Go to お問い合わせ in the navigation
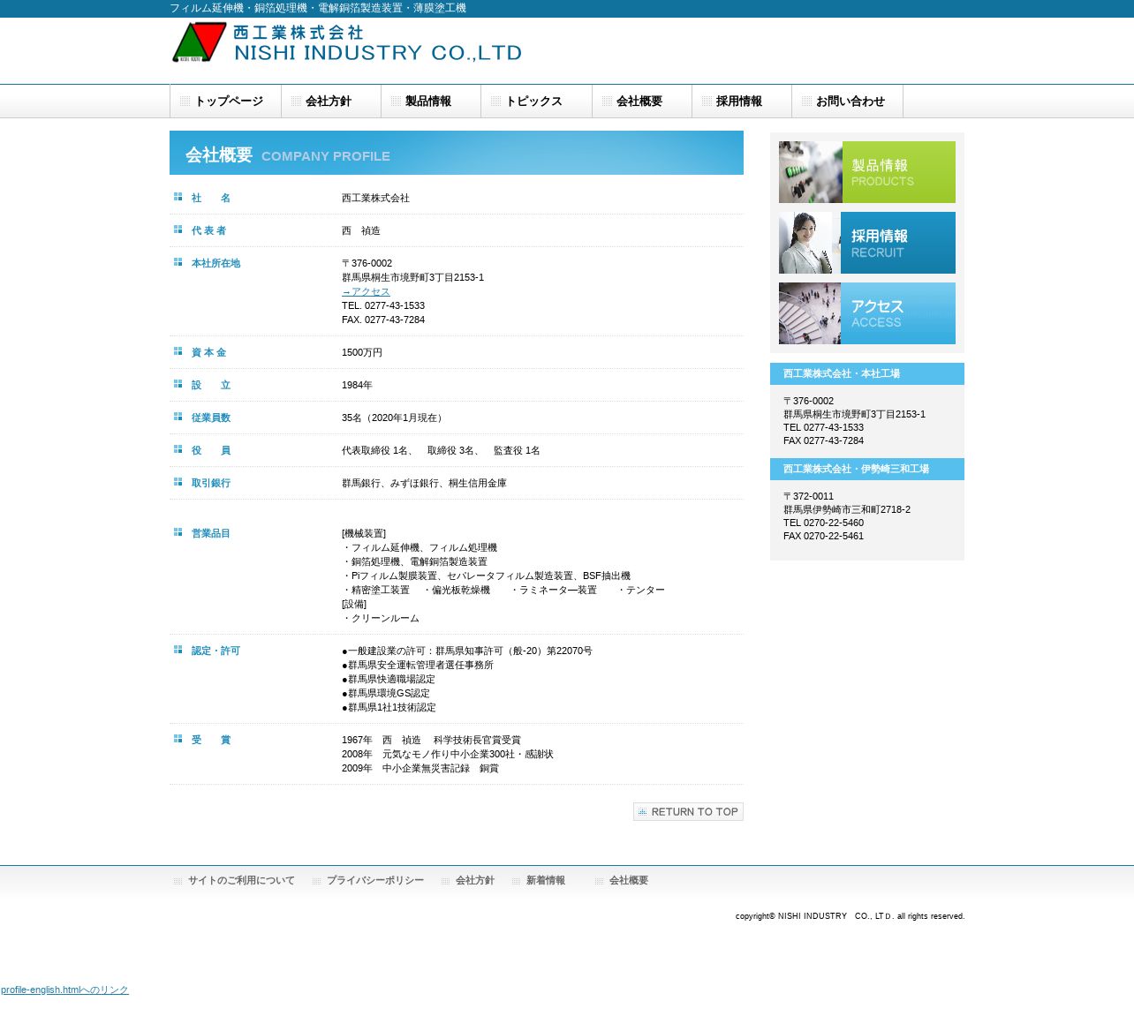The image size is (1134, 1016). pyautogui.click(x=847, y=102)
